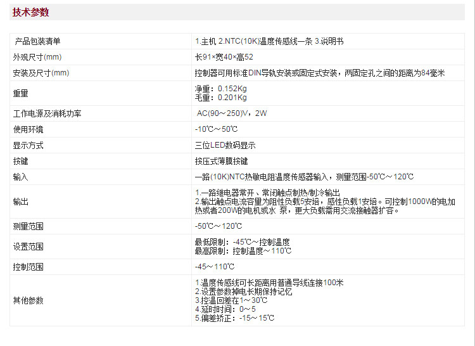This screenshot has height=346, width=475.
Task: Click the 按压式薄膜按键 value text
Action: point(222,161)
